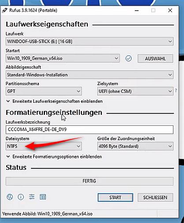Screen dimensions: 184x223
Task: Expand Erweiterte Laufwerkseigenschaften einblenden
Action: coord(55,101)
